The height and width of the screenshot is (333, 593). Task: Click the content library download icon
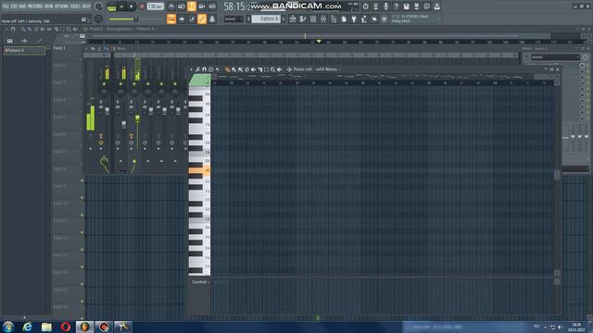436,6
